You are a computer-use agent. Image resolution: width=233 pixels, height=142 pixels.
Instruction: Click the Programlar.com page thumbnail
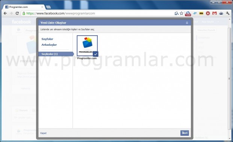[x=87, y=46]
